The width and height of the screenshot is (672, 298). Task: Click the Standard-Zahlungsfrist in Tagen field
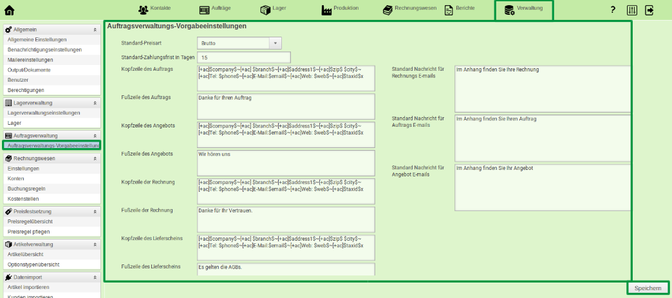coord(245,57)
